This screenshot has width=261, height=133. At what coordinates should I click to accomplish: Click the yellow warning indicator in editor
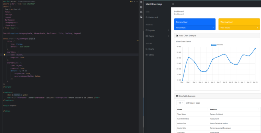click(131, 1)
